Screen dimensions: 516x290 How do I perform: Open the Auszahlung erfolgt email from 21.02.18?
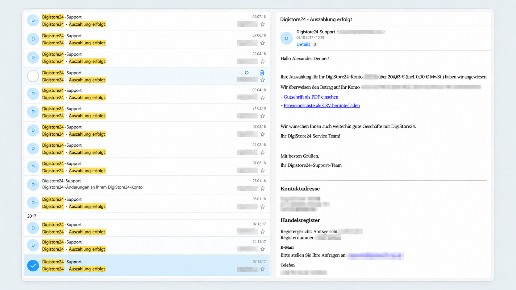pyautogui.click(x=147, y=149)
